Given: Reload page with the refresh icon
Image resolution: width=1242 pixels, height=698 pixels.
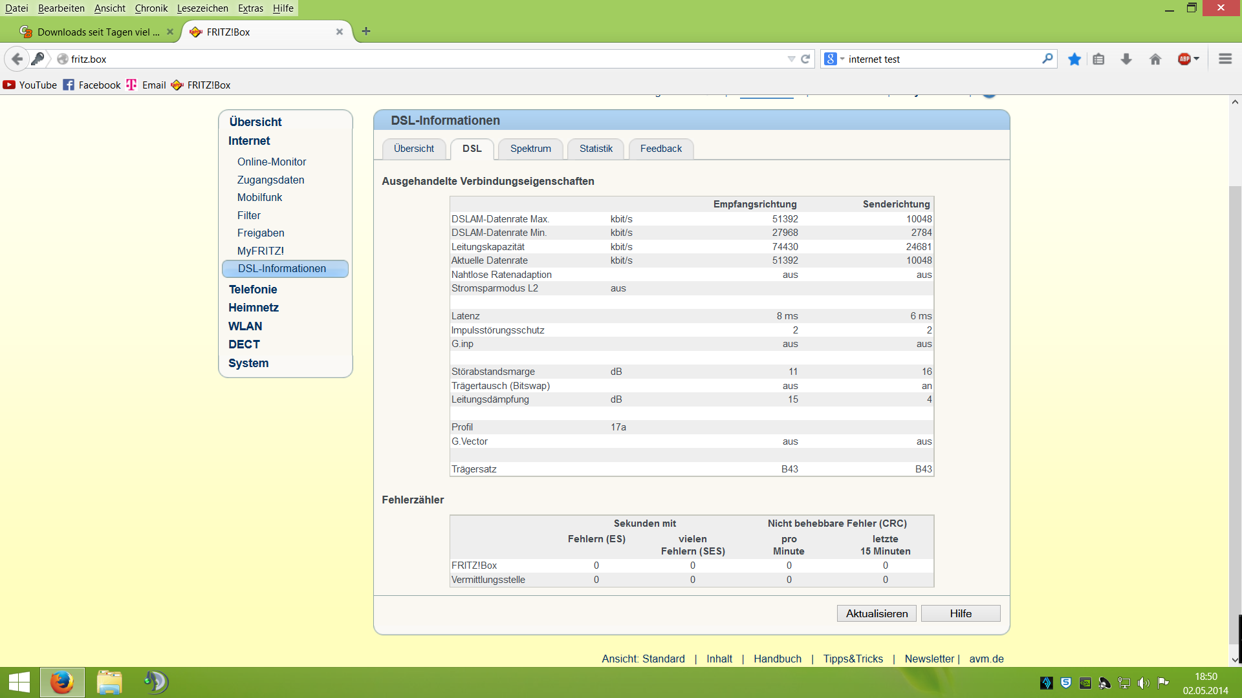Looking at the screenshot, I should (x=805, y=59).
